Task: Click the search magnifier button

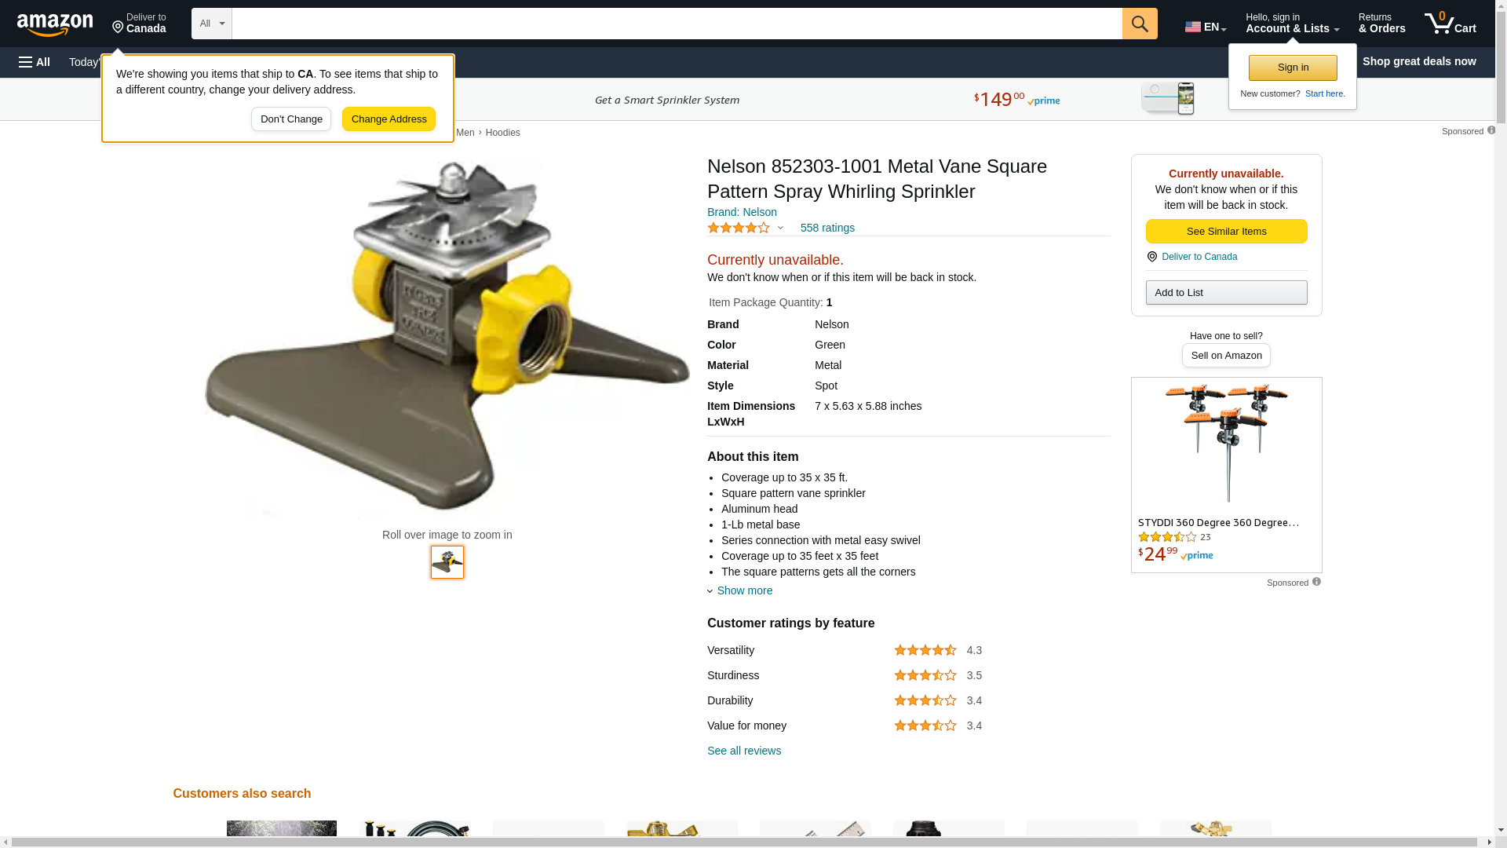Action: [1139, 24]
